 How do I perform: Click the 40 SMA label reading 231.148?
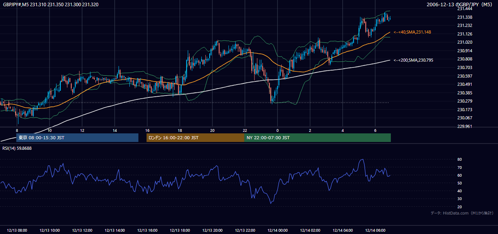pos(412,32)
